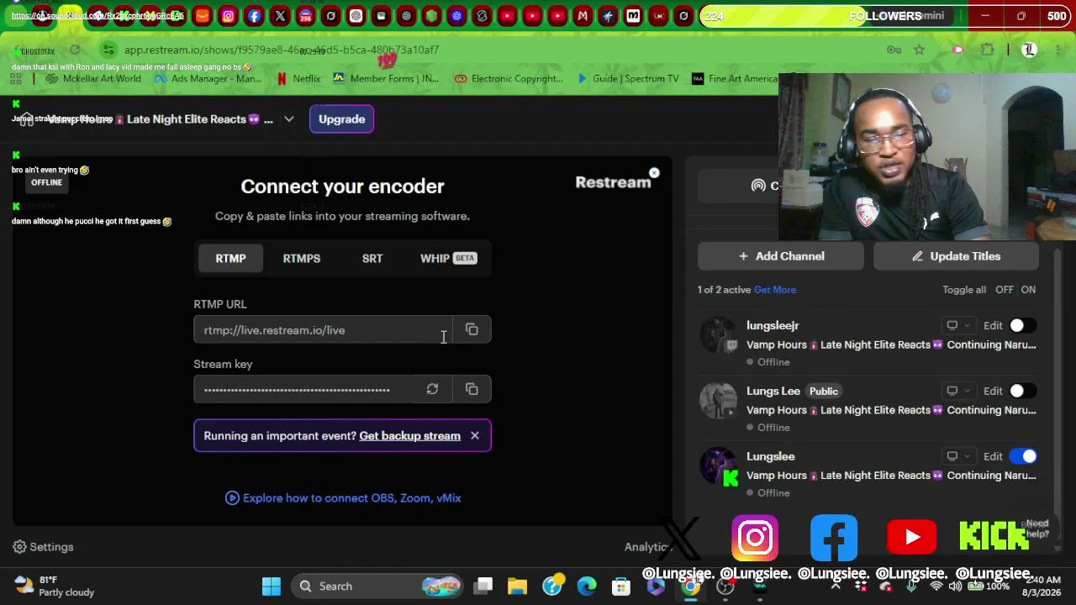
Task: Launch Microsoft Edge from the taskbar
Action: pyautogui.click(x=587, y=586)
